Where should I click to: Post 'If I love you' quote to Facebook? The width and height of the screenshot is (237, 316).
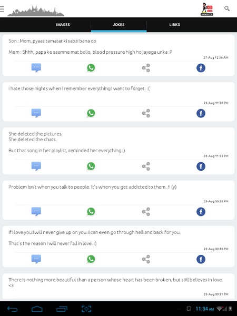(x=201, y=259)
